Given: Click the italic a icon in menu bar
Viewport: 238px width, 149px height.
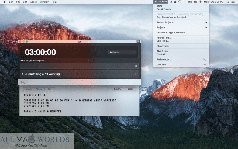Looking at the screenshot, I should click(175, 2).
